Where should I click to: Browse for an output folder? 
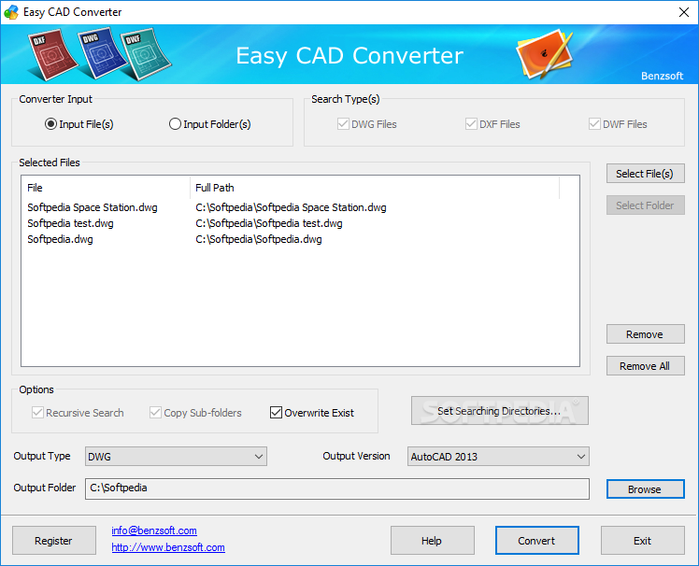[x=645, y=489]
